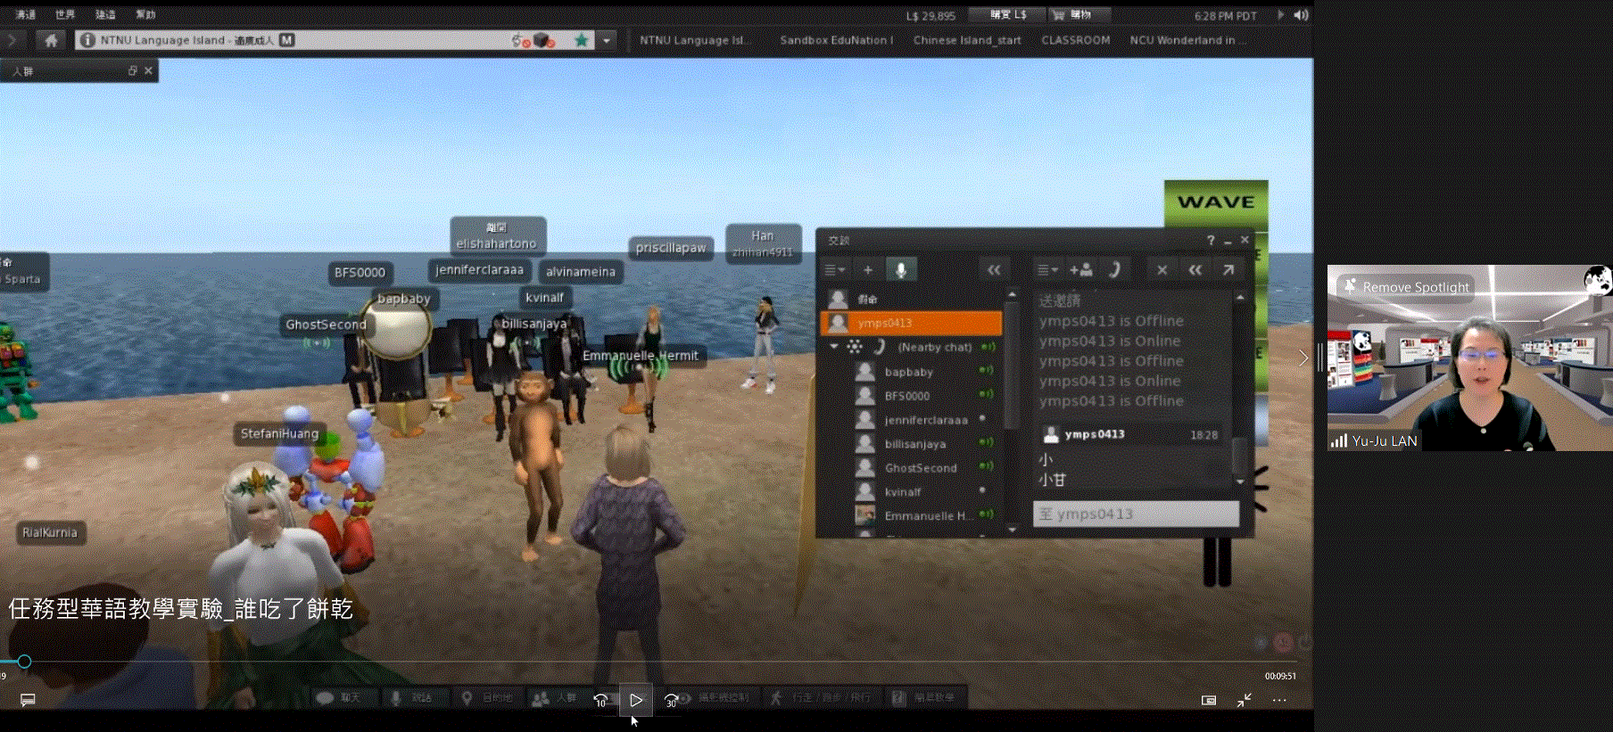This screenshot has width=1613, height=732.
Task: Select ymps0413 in the conversation list
Action: click(x=910, y=323)
